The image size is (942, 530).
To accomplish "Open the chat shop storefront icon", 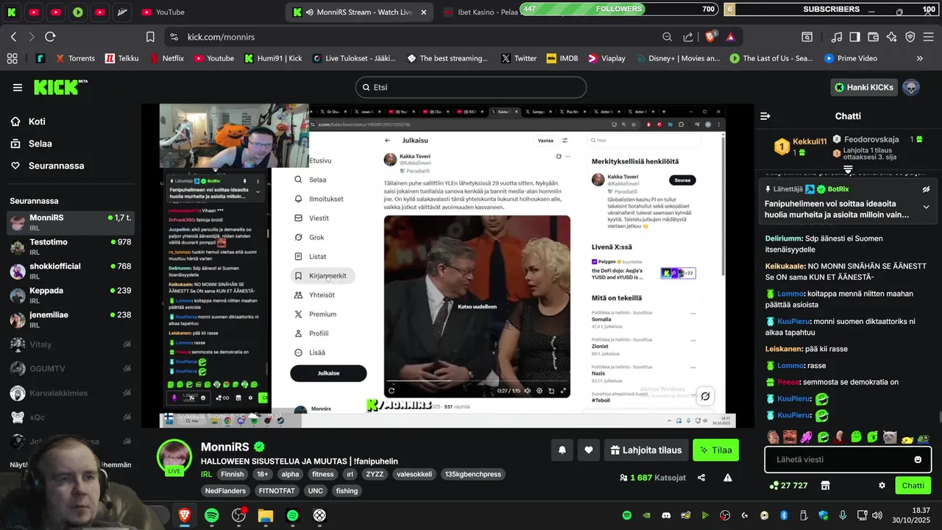I will [825, 485].
